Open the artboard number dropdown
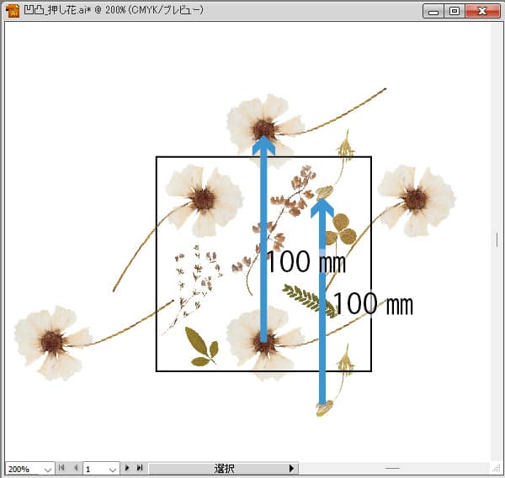The height and width of the screenshot is (478, 505). tap(113, 469)
